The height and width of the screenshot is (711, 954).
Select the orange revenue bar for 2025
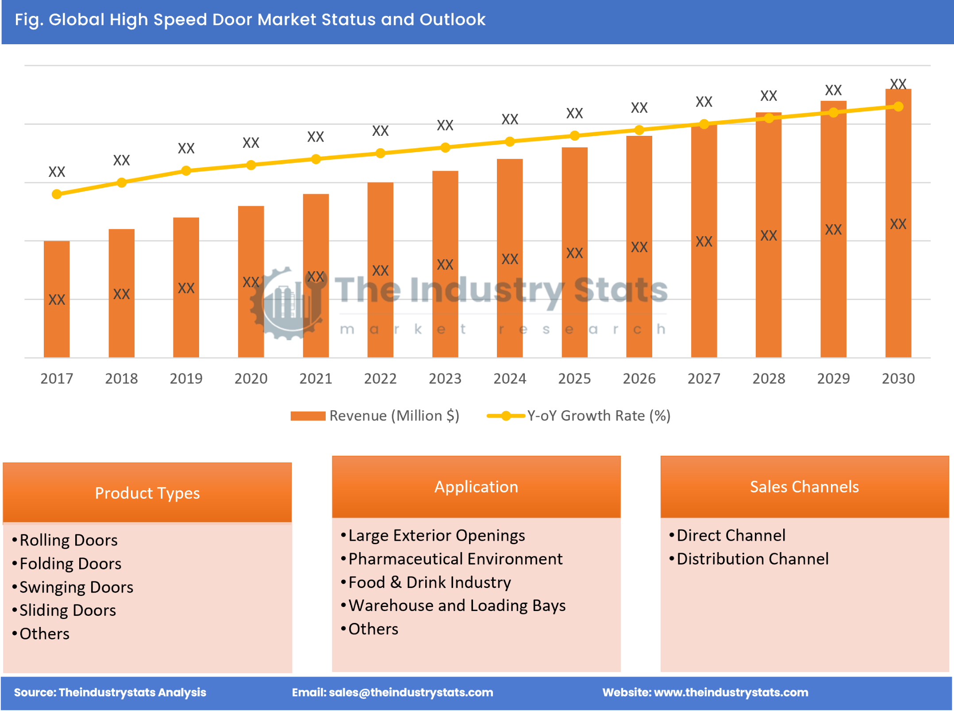(574, 252)
